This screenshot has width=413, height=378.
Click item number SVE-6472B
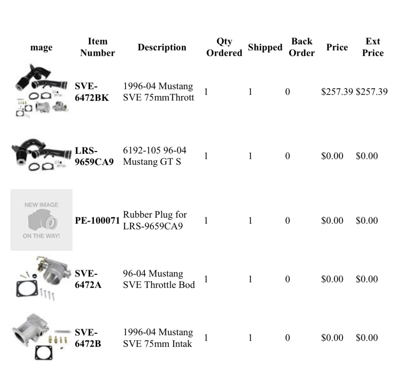tap(88, 338)
